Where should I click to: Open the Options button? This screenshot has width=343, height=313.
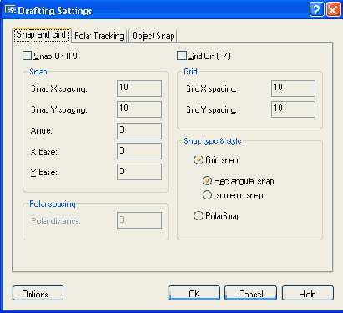pyautogui.click(x=38, y=293)
